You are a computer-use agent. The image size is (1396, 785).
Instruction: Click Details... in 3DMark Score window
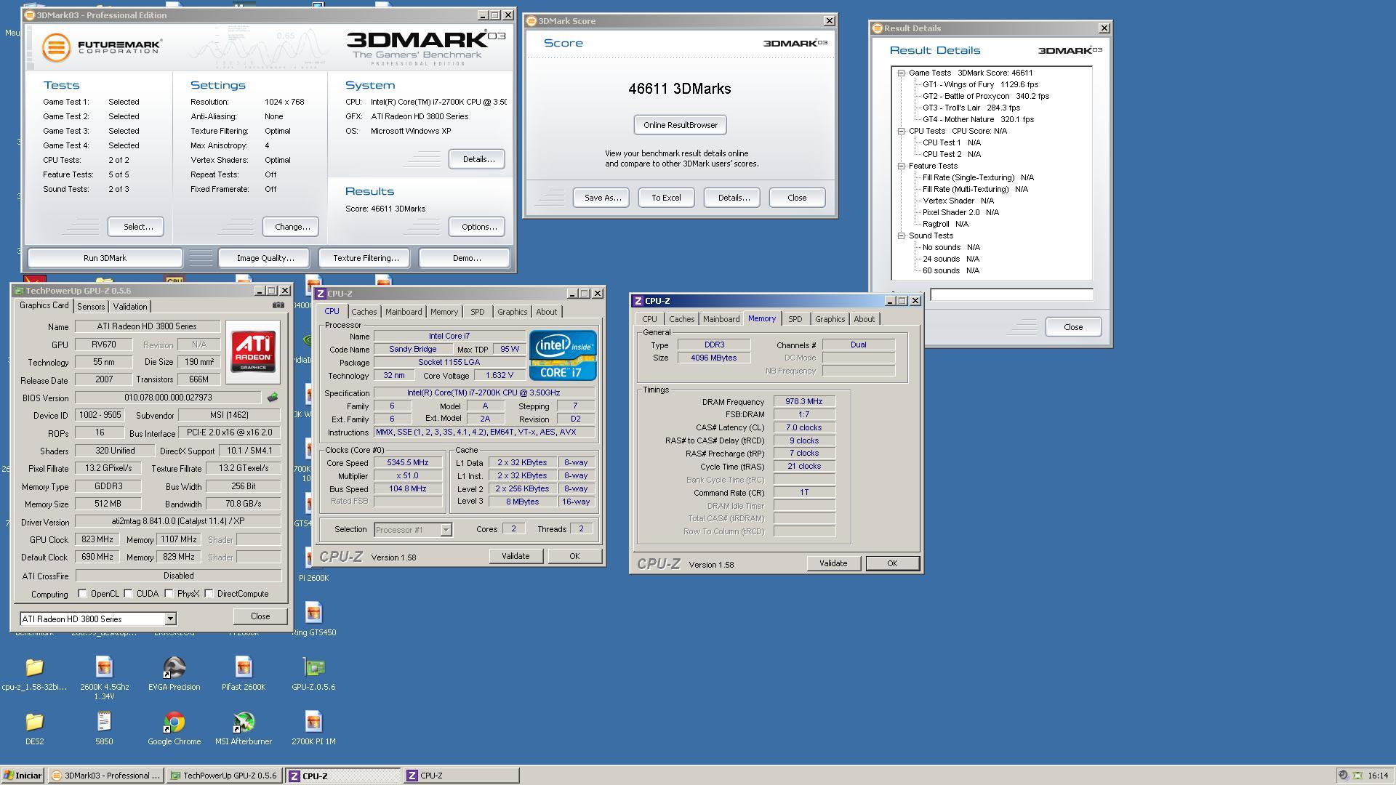pyautogui.click(x=734, y=198)
